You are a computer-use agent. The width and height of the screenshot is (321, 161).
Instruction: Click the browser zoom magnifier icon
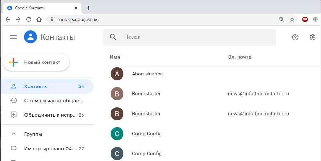tap(281, 19)
